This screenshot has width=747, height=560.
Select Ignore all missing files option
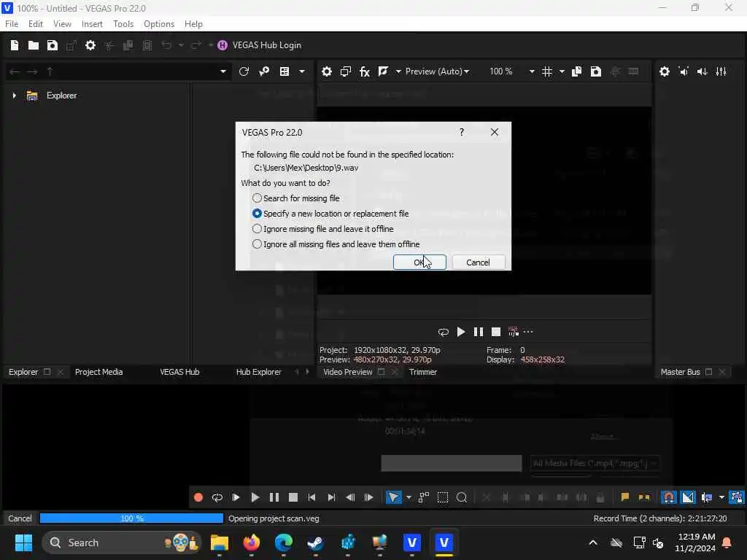click(336, 244)
